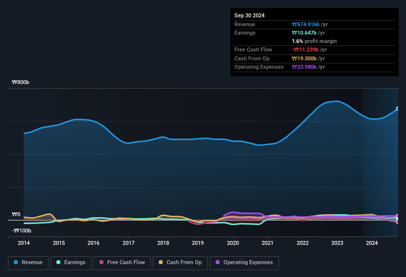Toggle the Operating Expenses legend button

click(x=244, y=263)
